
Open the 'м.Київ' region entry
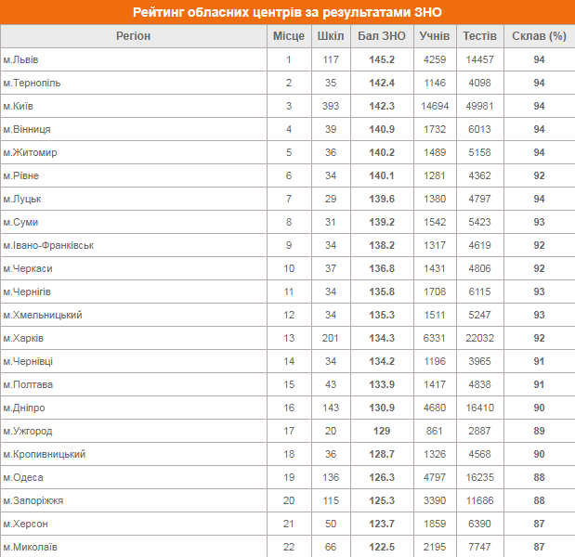coord(19,107)
